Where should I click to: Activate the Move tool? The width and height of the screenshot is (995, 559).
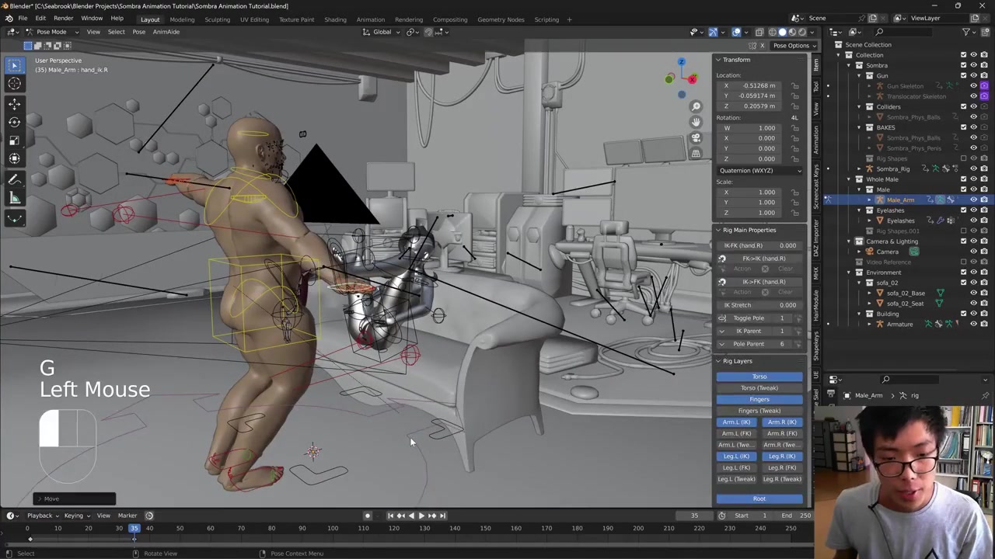pyautogui.click(x=15, y=103)
